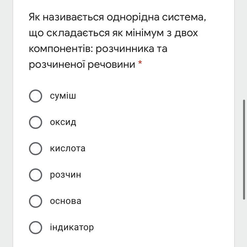Pick the розчин radio circle

(36, 175)
